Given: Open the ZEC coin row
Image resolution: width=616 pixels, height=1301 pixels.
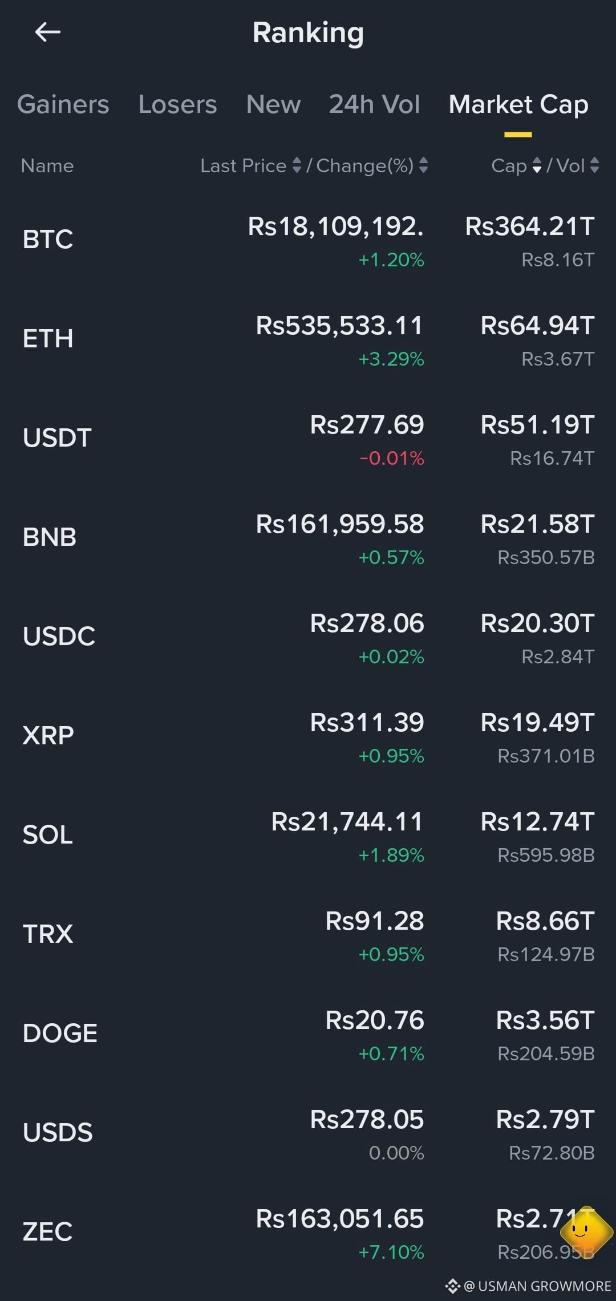Looking at the screenshot, I should 308,1232.
